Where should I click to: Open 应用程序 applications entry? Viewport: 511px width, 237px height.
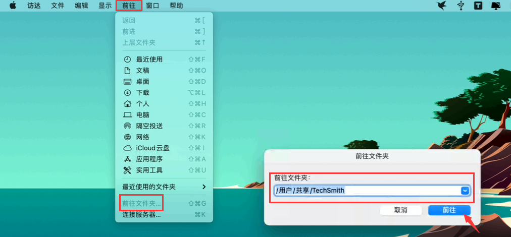149,159
